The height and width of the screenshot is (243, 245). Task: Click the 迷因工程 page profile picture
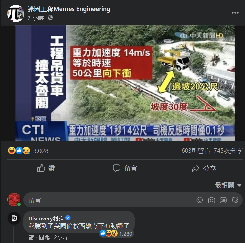coord(16,14)
